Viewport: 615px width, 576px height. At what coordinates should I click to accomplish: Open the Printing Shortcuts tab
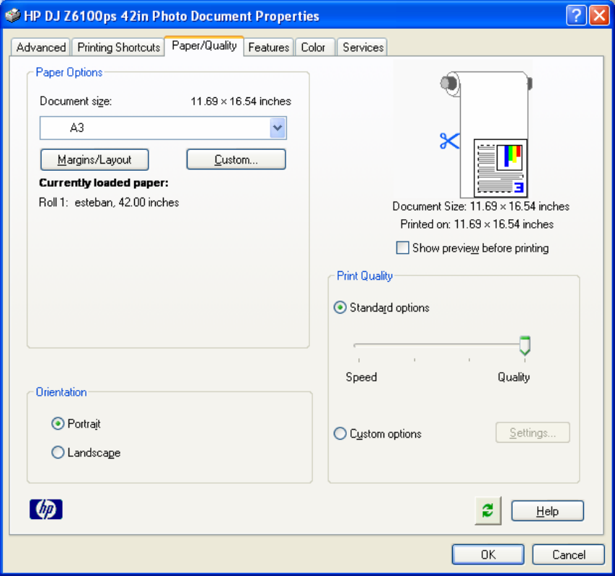118,47
